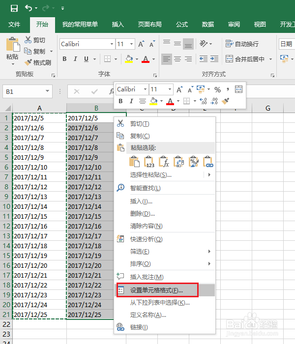
Task: Open the 合并后居中 dropdown arrow
Action: 270,59
